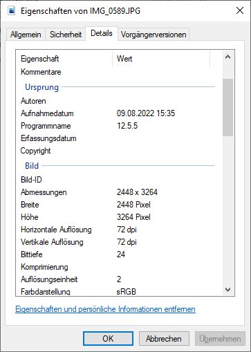This screenshot has height=352, width=251.
Task: Select the Auflösungseinheit property label
Action: click(x=49, y=279)
